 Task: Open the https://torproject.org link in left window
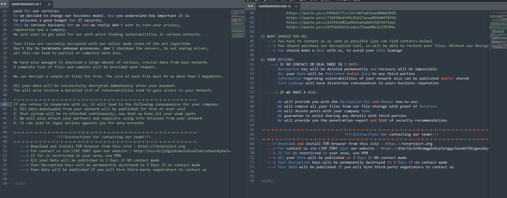pyautogui.click(x=162, y=146)
